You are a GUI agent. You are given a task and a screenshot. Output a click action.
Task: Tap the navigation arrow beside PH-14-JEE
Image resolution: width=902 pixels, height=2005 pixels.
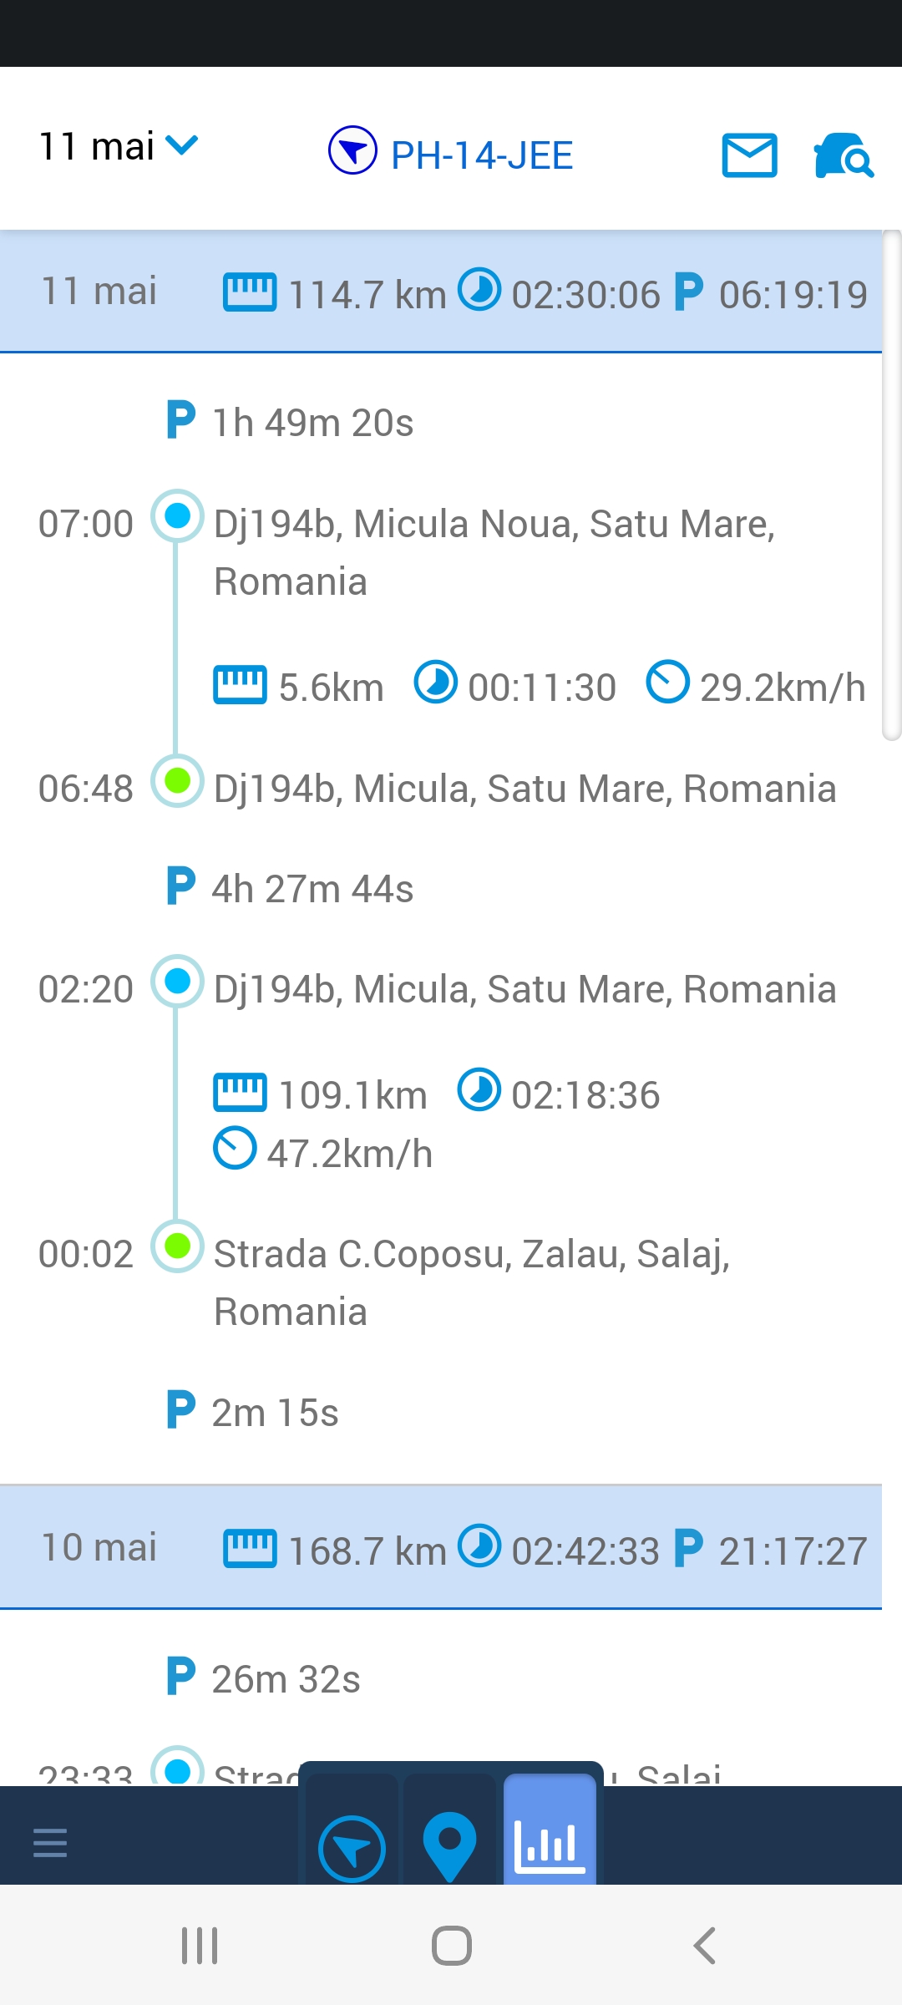352,150
